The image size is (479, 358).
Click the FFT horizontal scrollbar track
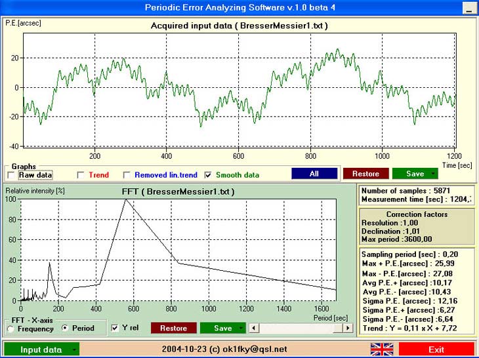296,328
